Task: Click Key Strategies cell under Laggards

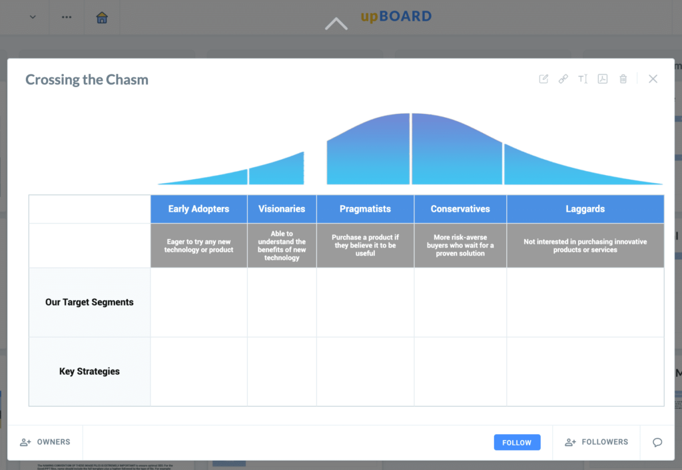Action: tap(585, 371)
